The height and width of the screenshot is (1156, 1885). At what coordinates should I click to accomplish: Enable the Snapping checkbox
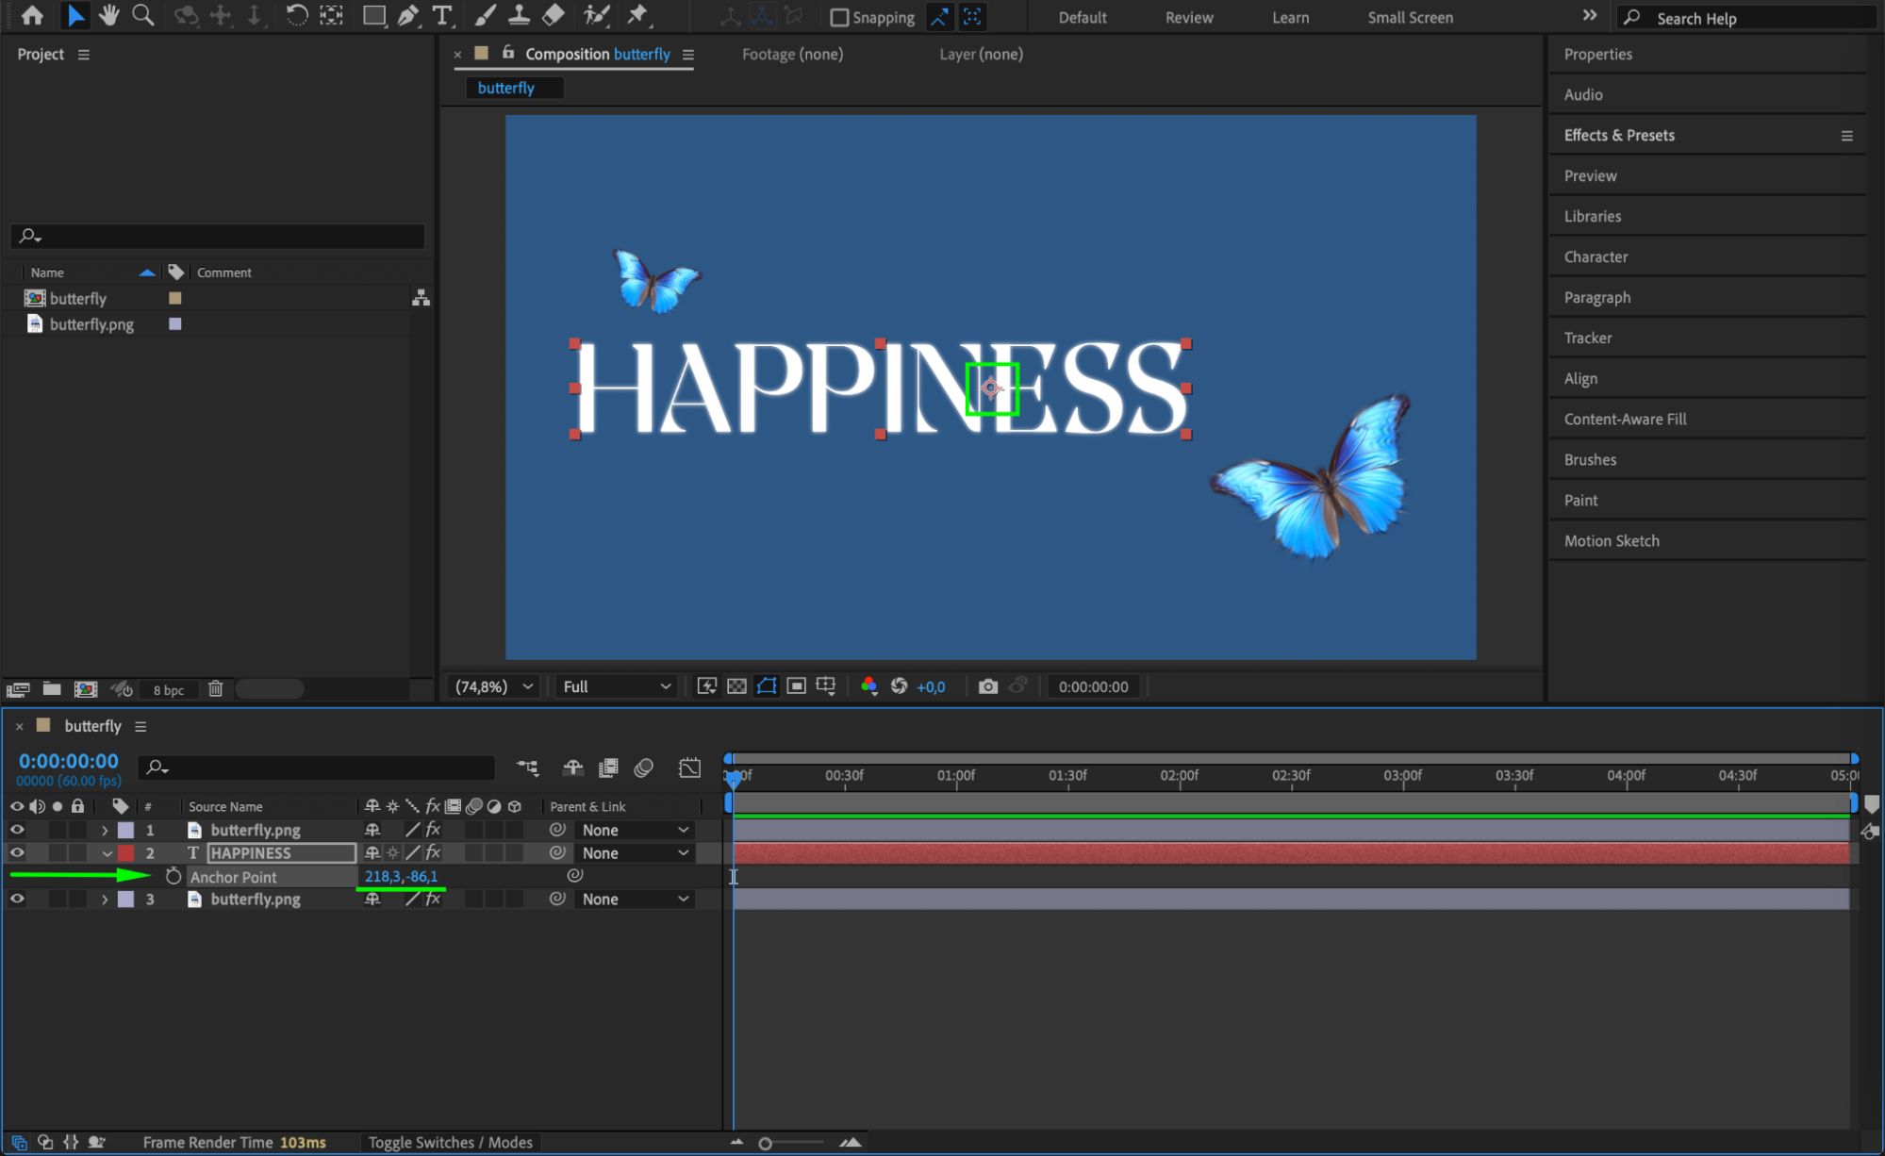[x=838, y=17]
